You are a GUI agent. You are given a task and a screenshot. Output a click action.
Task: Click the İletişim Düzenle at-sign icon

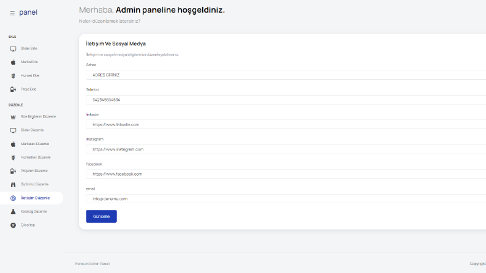[x=13, y=198]
